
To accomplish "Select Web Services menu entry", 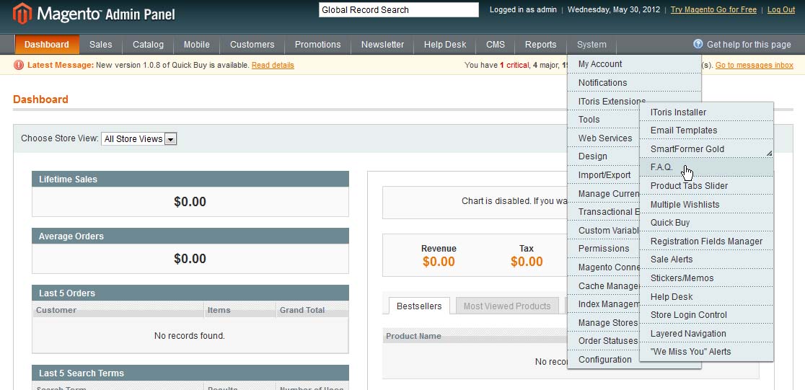I will pos(603,138).
